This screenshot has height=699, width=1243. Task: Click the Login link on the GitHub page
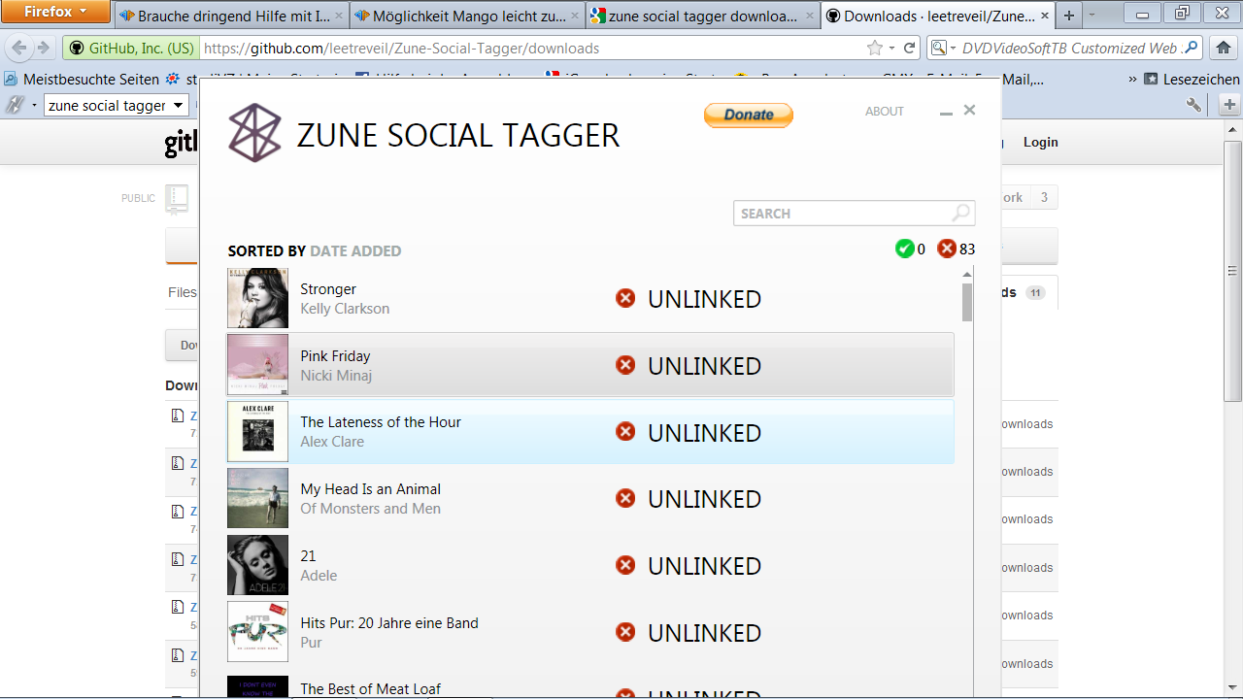point(1040,142)
